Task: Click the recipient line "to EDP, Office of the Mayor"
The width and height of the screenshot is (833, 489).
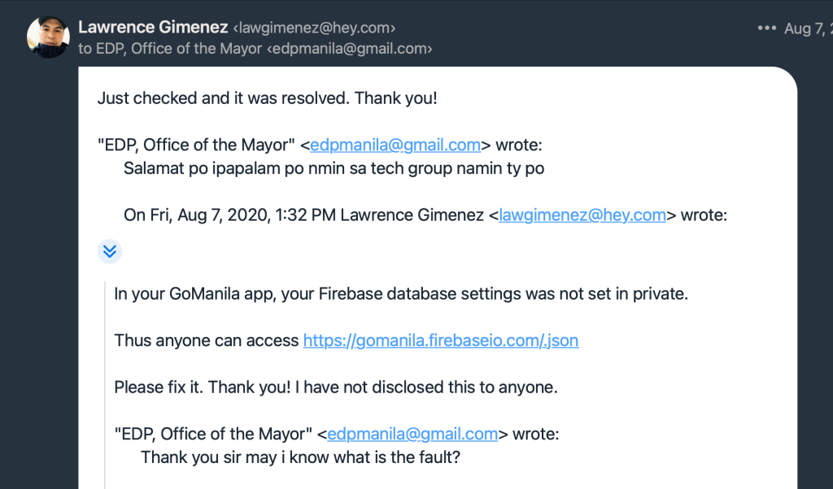Action: point(170,49)
